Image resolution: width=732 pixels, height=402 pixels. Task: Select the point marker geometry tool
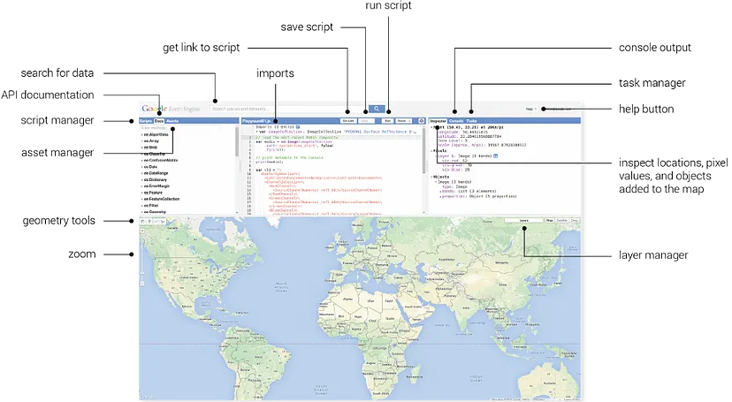pyautogui.click(x=149, y=222)
